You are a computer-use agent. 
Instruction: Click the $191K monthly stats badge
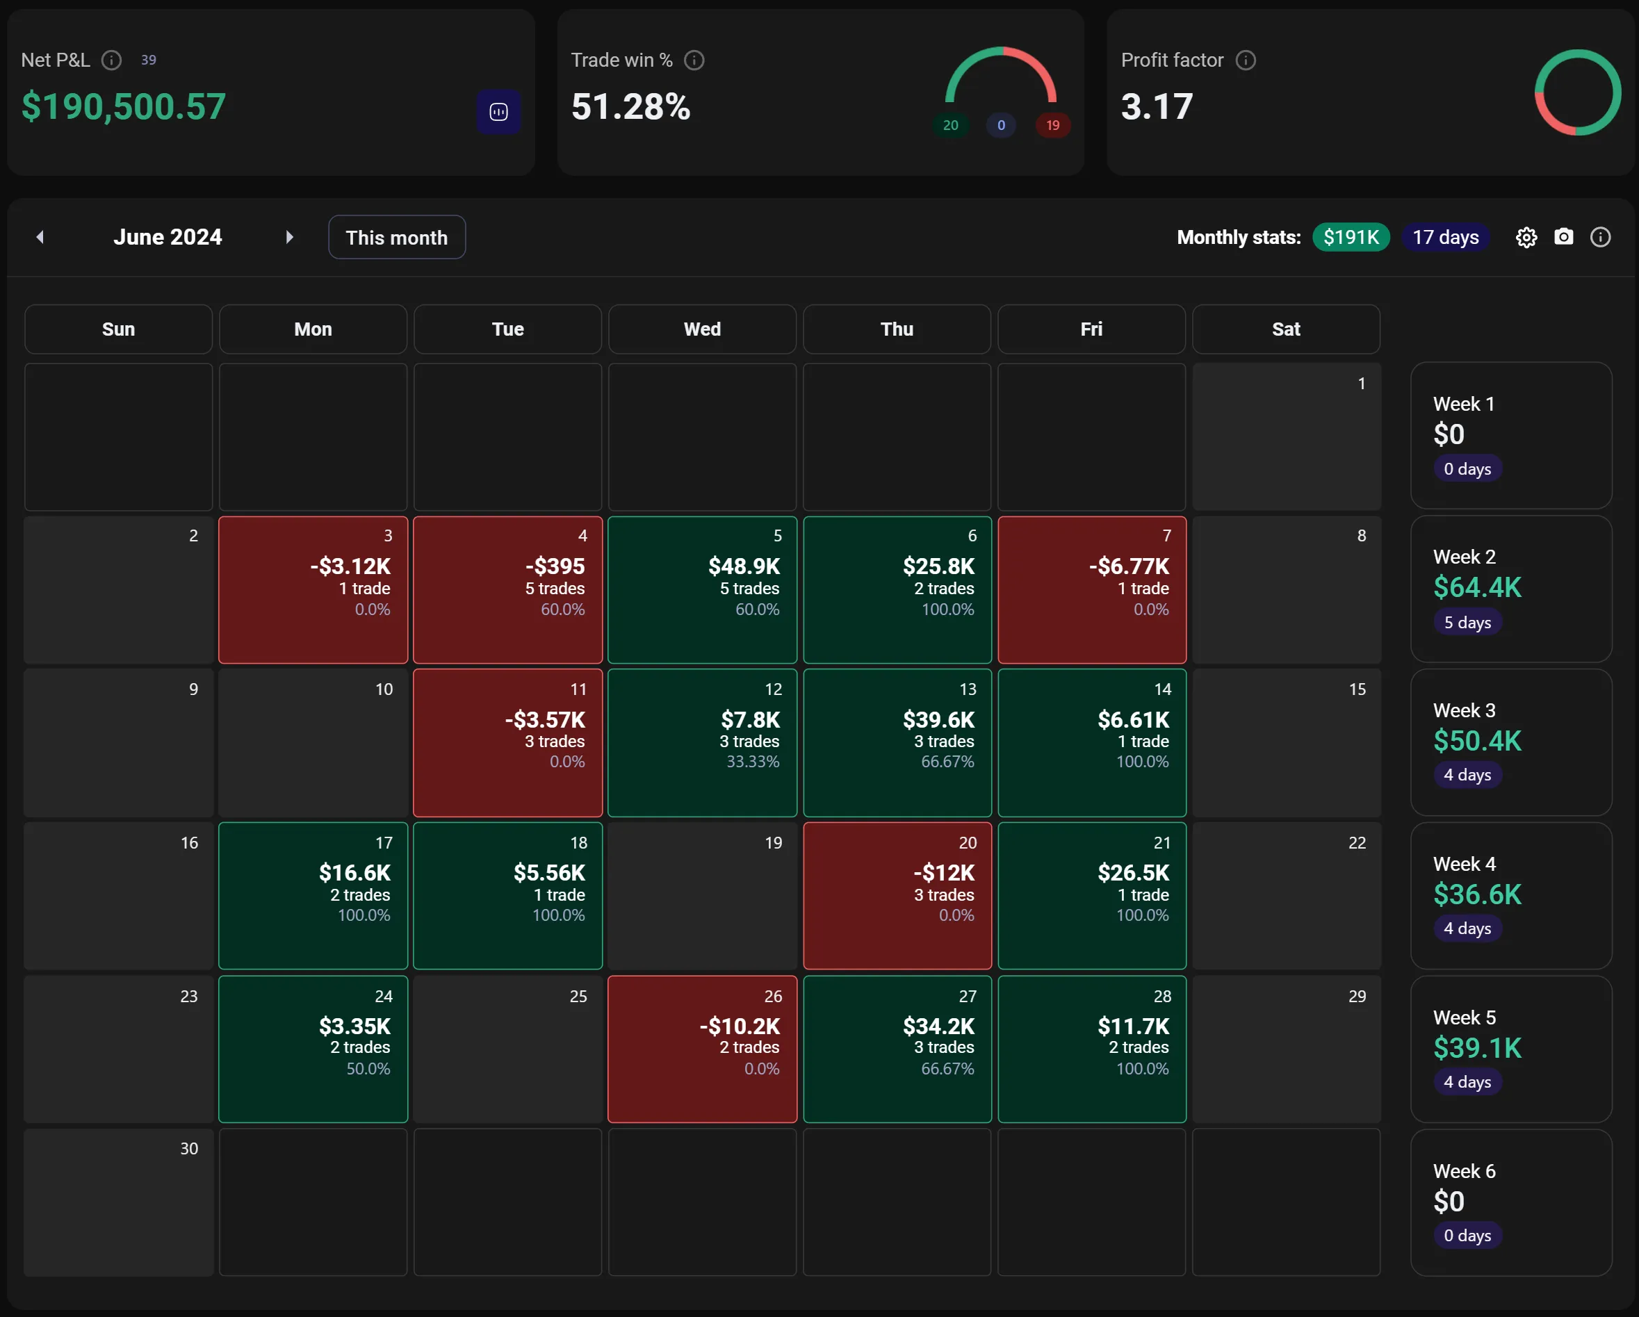(1351, 237)
